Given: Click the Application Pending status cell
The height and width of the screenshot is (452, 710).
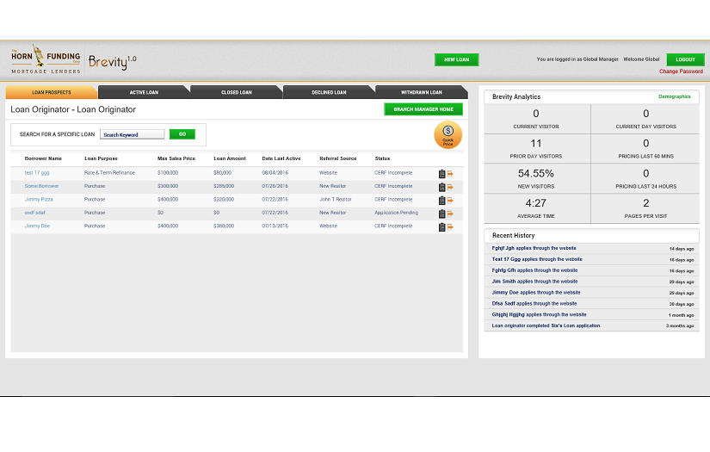Looking at the screenshot, I should tap(396, 213).
